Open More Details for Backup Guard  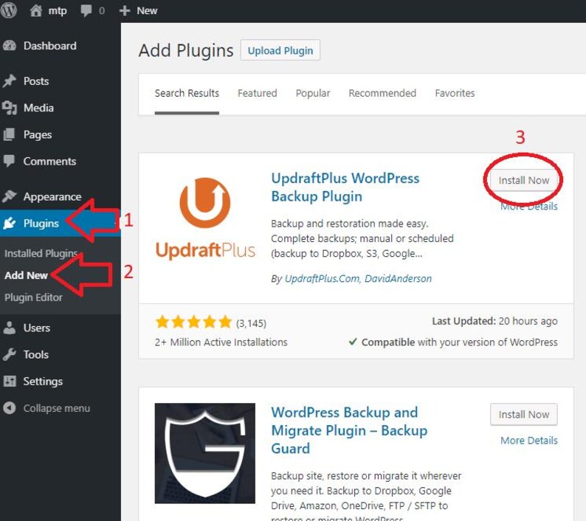529,441
